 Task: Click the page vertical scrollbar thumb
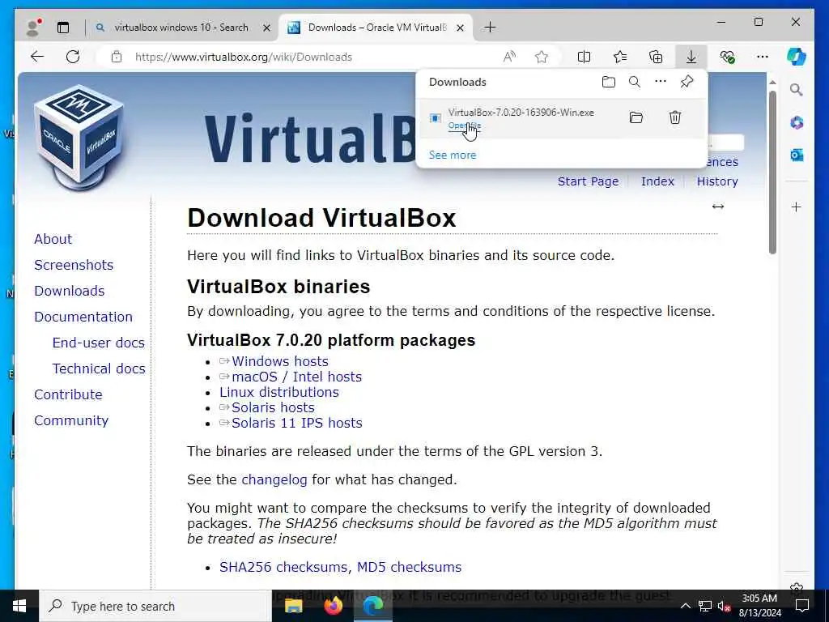point(772,172)
